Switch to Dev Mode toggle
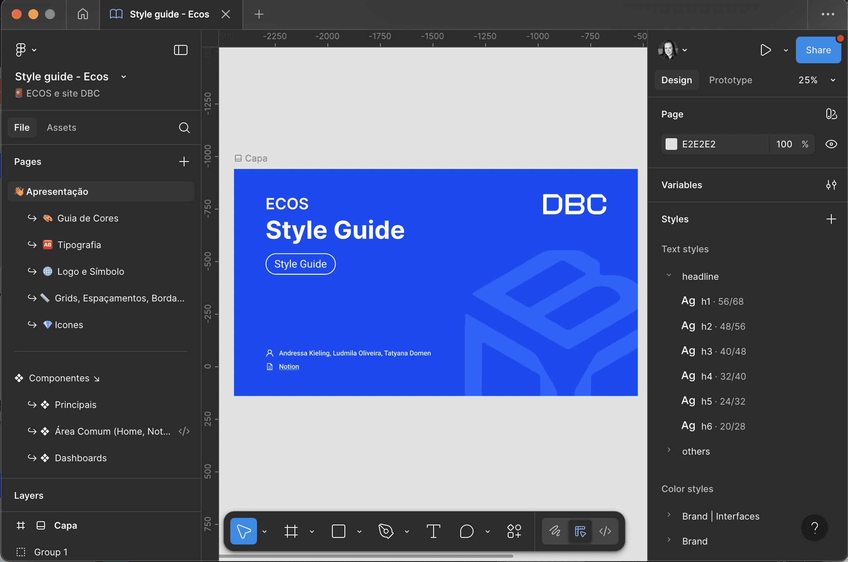Screen dimensions: 848x562 [x=605, y=531]
